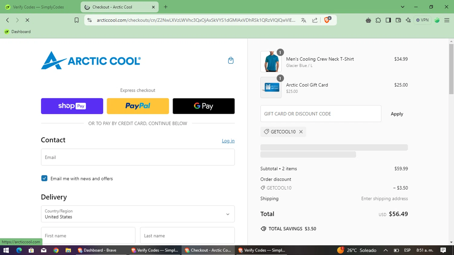Open the Dashboard bookmark
This screenshot has width=454, height=255.
click(18, 31)
